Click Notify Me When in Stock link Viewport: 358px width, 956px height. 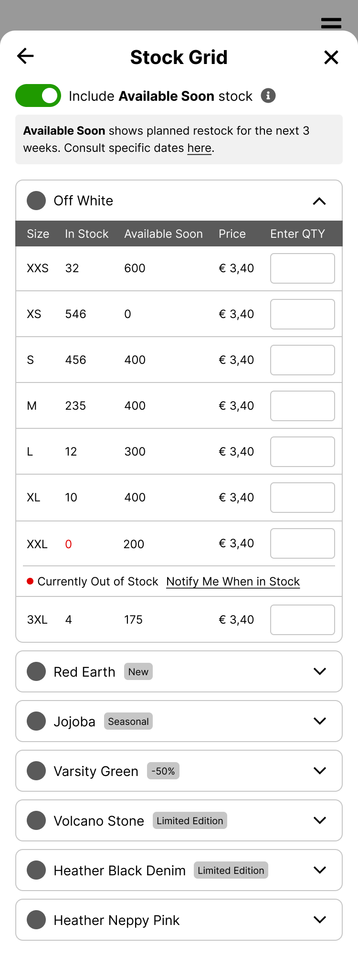click(x=233, y=582)
